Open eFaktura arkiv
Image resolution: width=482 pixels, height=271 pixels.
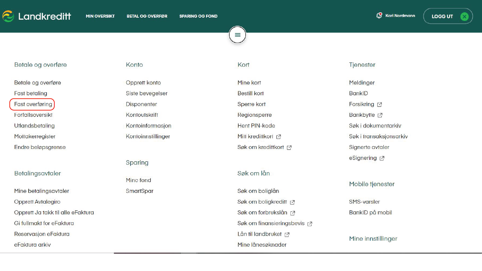tap(32, 245)
